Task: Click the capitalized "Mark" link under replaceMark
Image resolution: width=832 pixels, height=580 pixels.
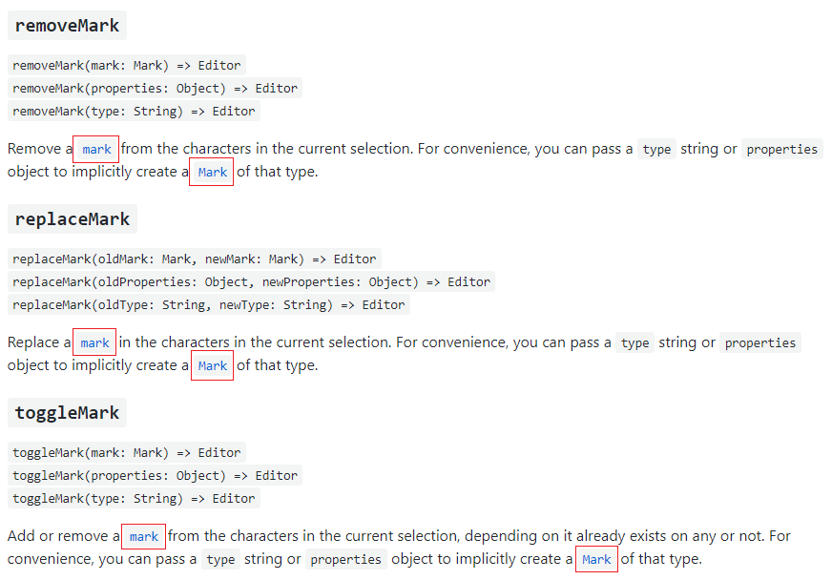Action: 212,366
